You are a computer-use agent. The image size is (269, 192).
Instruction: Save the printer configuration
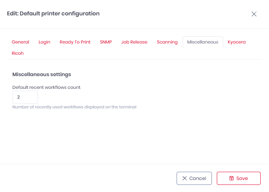239,178
